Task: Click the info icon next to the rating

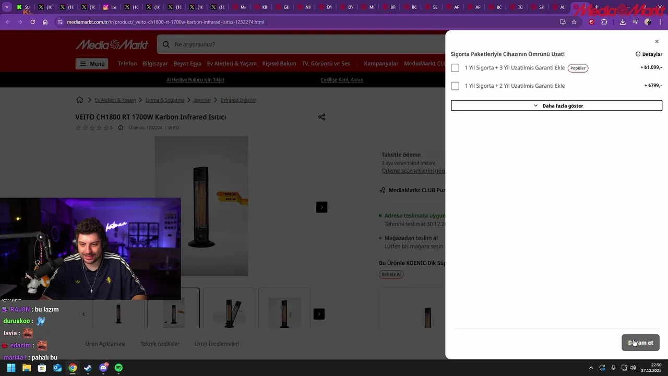Action: click(x=121, y=128)
